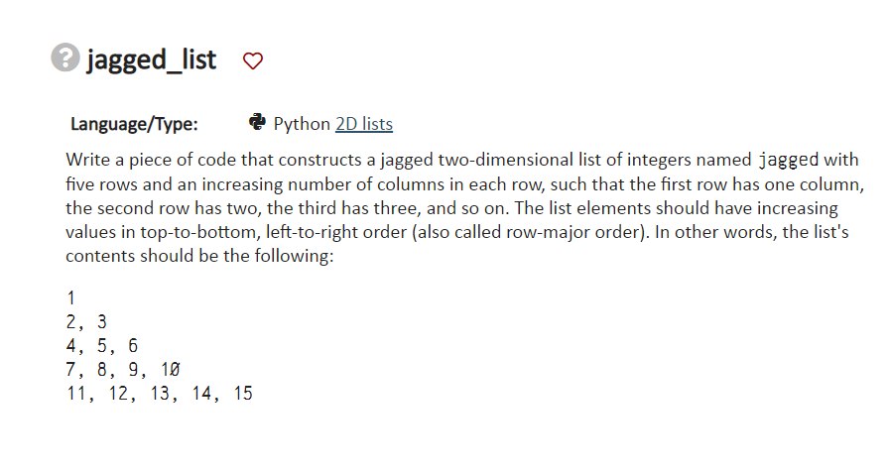Image resolution: width=889 pixels, height=472 pixels.
Task: Click the text contents should be the following
Action: click(199, 256)
